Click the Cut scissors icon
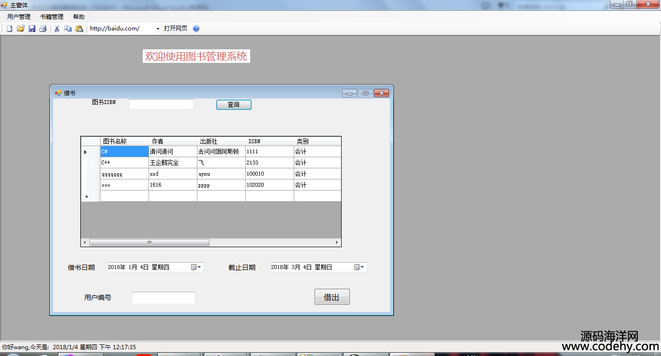Image resolution: width=661 pixels, height=356 pixels. click(x=57, y=29)
